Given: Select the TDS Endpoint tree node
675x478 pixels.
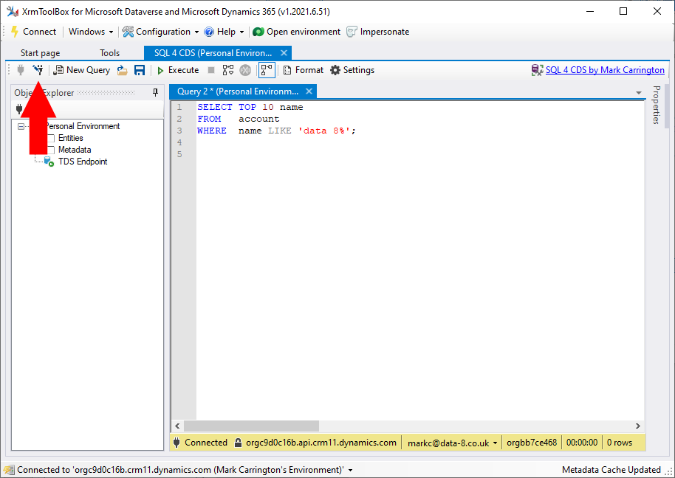Looking at the screenshot, I should pos(82,162).
